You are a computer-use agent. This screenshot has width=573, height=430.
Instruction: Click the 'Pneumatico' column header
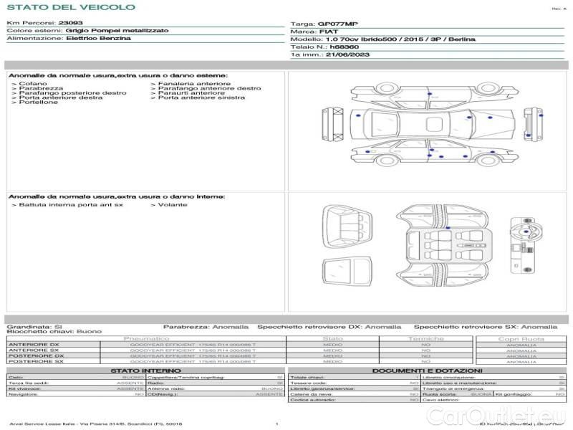(x=147, y=338)
